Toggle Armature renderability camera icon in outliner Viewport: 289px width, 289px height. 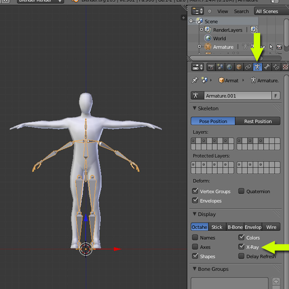[279, 47]
